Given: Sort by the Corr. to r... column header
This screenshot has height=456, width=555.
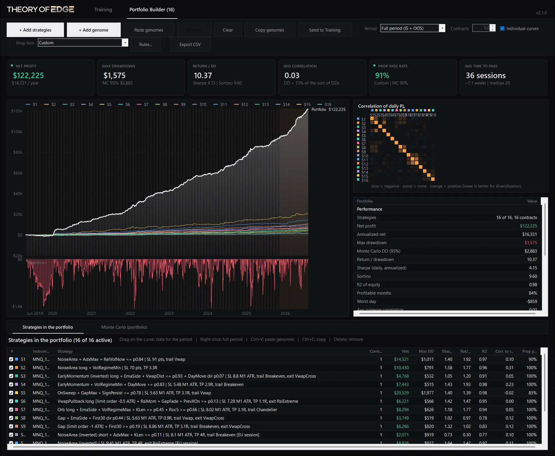Looking at the screenshot, I should point(504,351).
